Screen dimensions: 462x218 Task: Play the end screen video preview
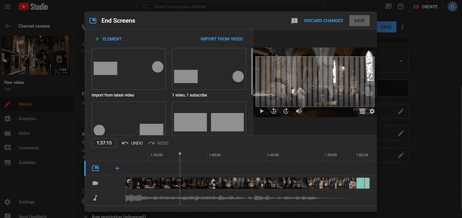pos(262,111)
